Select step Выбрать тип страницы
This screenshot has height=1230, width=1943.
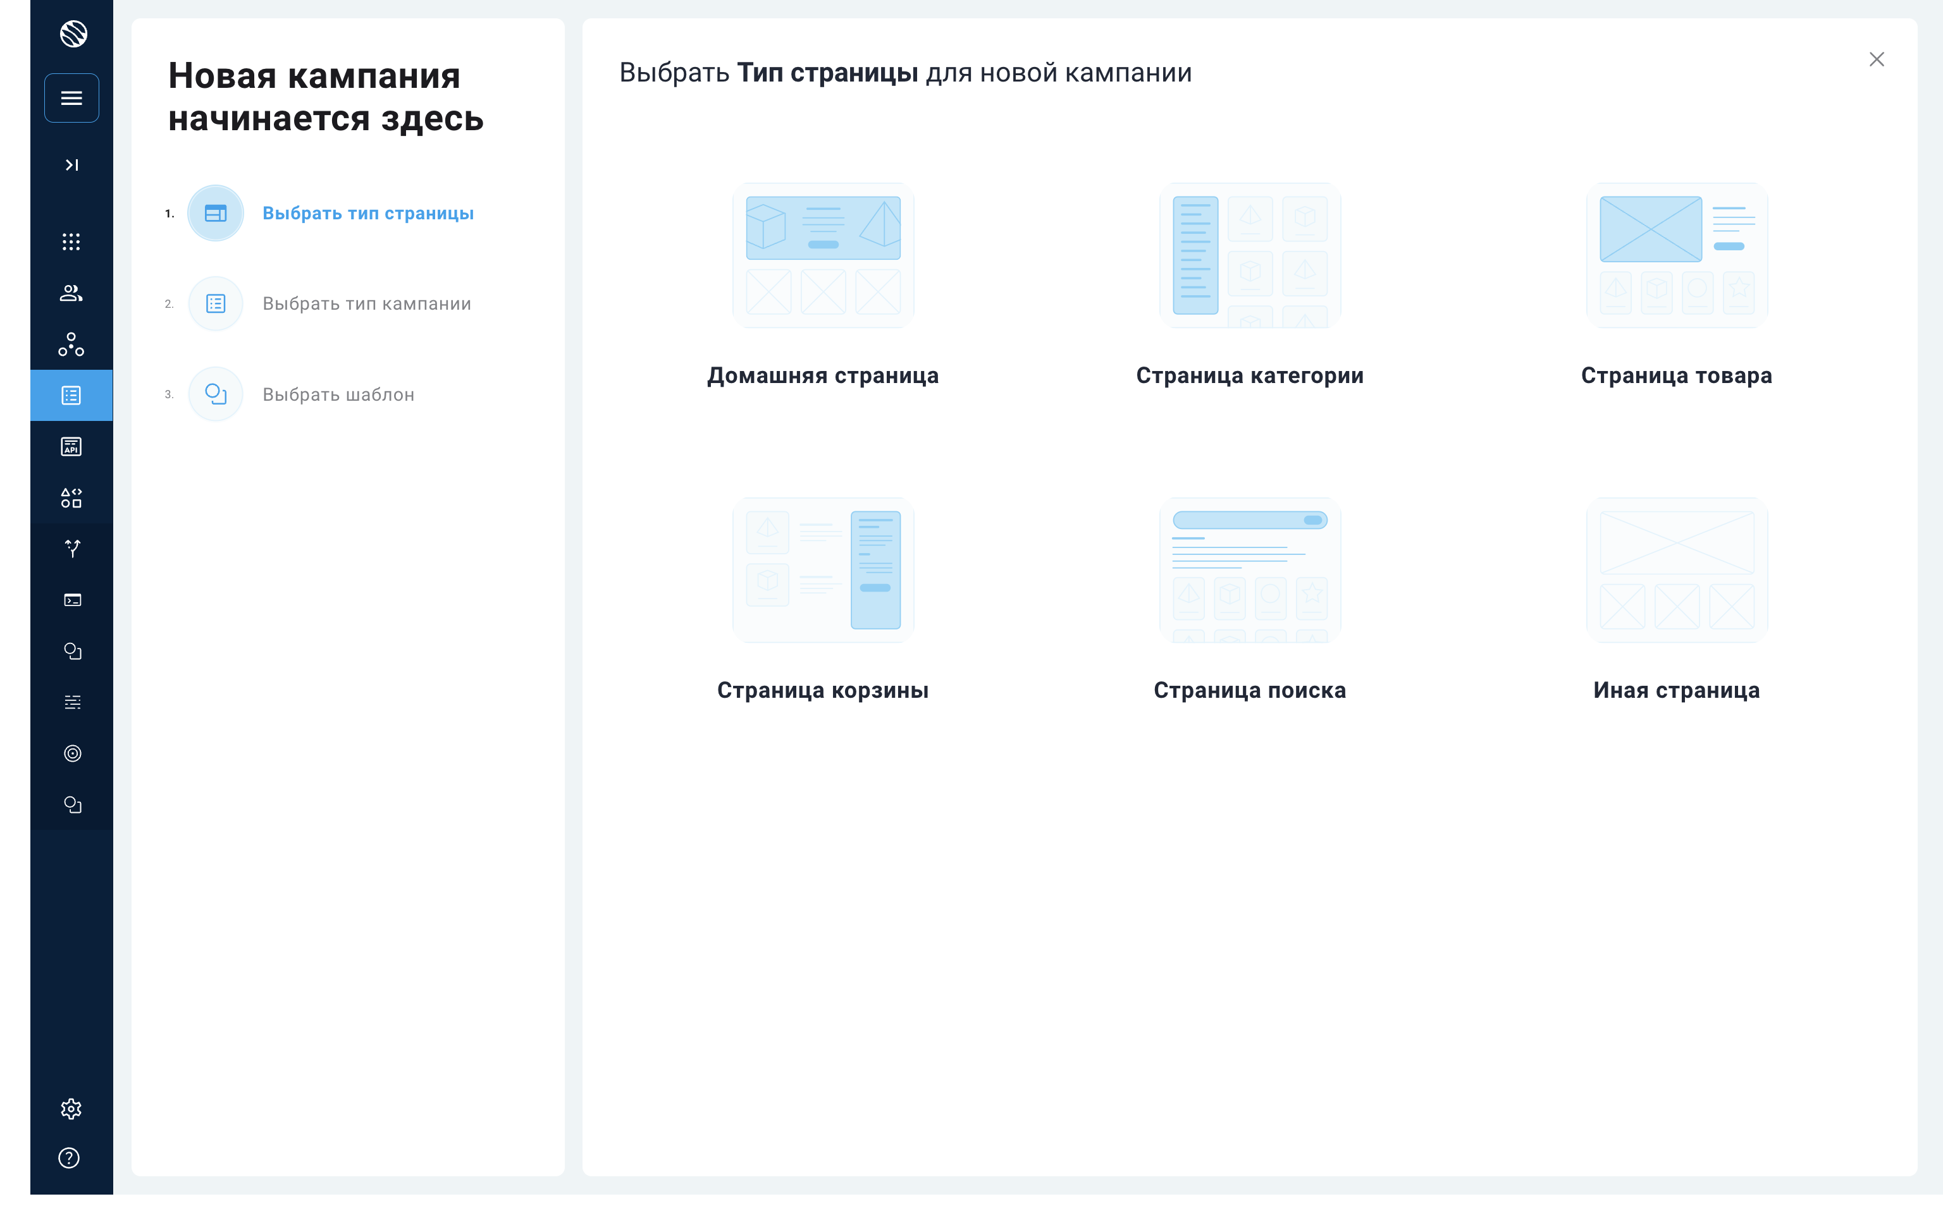[368, 214]
